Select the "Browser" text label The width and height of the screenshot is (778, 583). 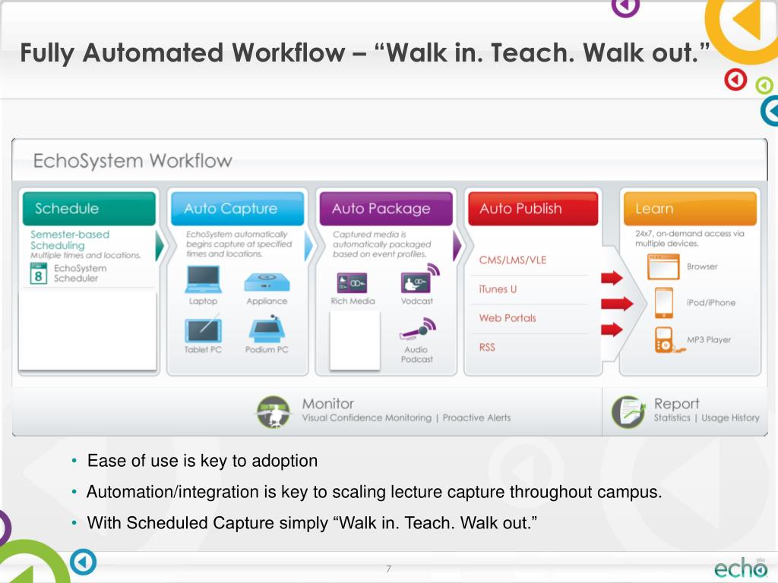pyautogui.click(x=702, y=266)
